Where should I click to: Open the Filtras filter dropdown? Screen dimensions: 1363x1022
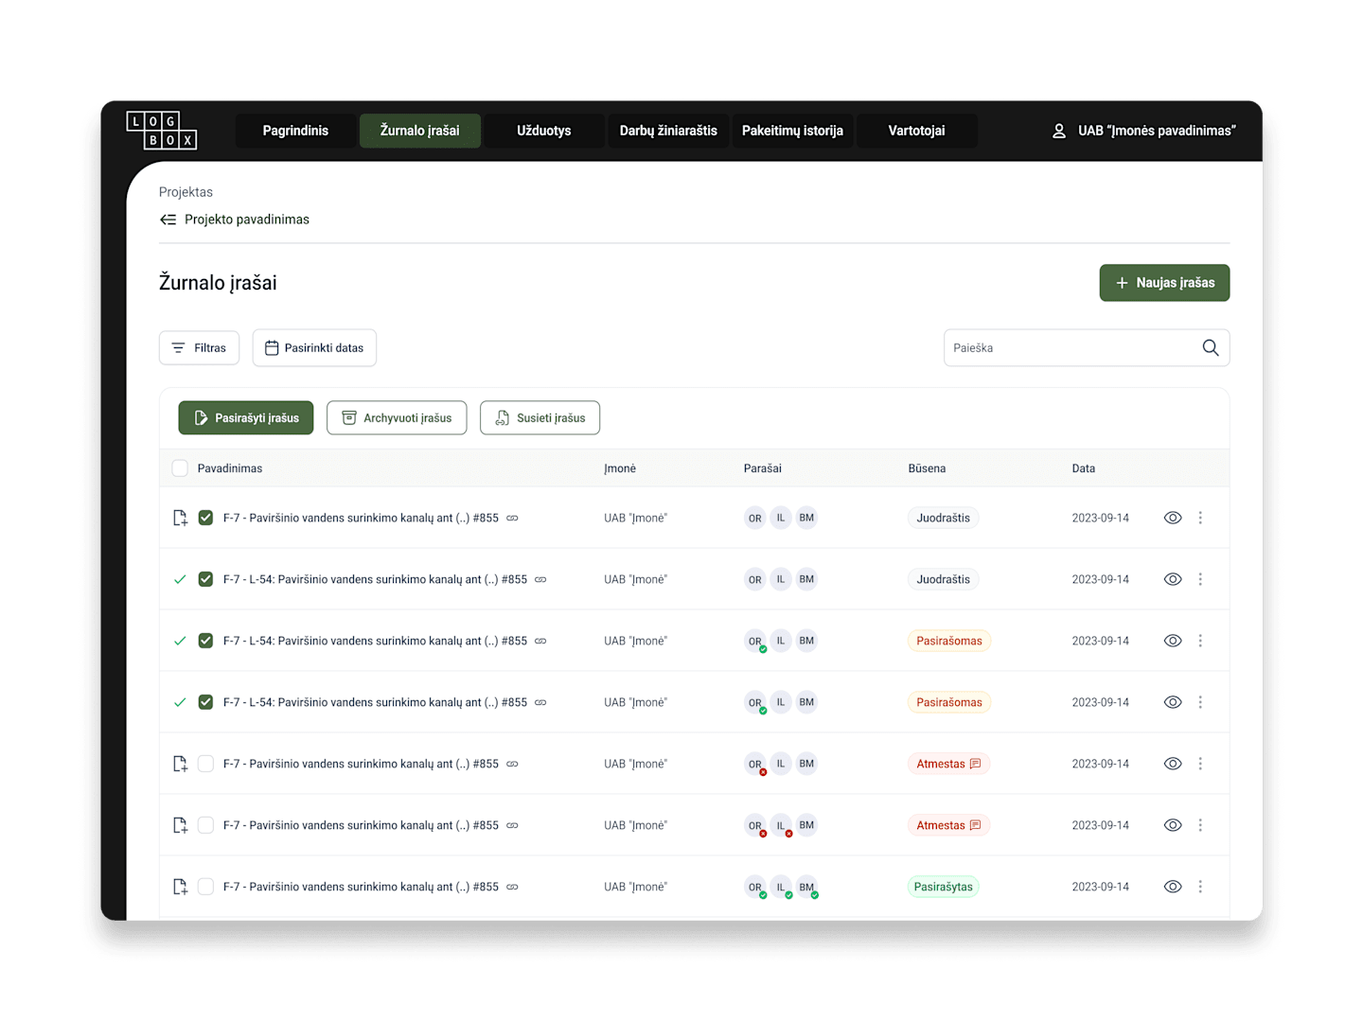pos(199,347)
